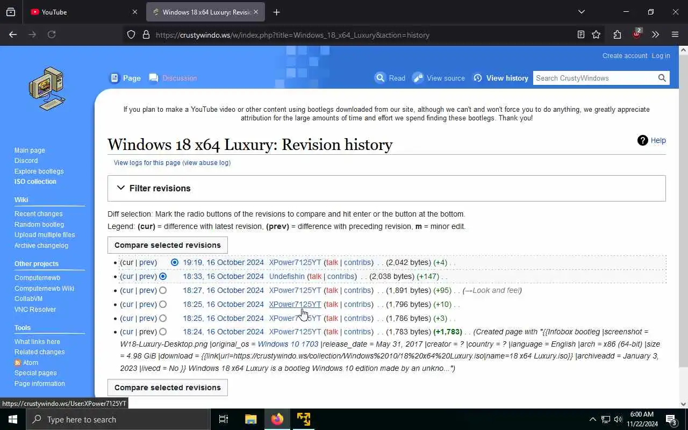Select radio button for 19:19 revision
Image resolution: width=688 pixels, height=430 pixels.
[175, 262]
